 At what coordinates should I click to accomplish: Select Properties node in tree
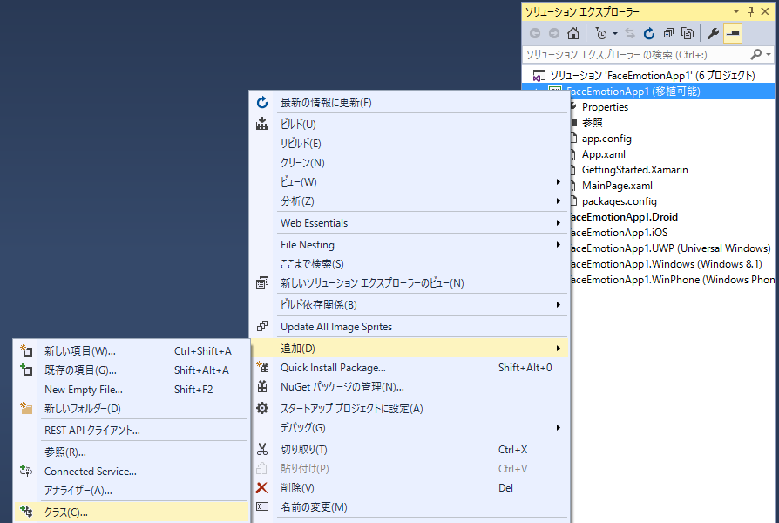[x=605, y=107]
